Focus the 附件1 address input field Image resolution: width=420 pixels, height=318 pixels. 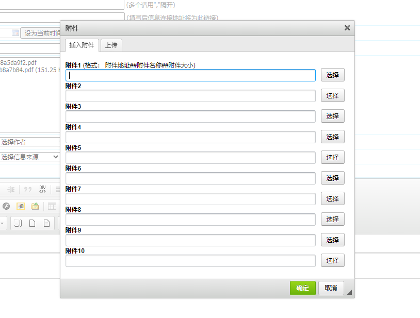[x=190, y=75]
